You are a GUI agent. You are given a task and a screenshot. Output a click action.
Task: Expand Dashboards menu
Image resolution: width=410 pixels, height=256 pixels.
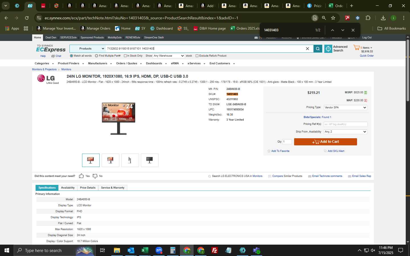click(156, 63)
